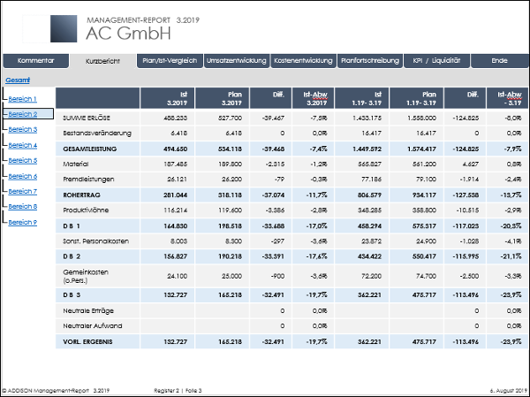This screenshot has height=397, width=530.
Task: Click the AC GmbH logo square
Action: coord(64,29)
